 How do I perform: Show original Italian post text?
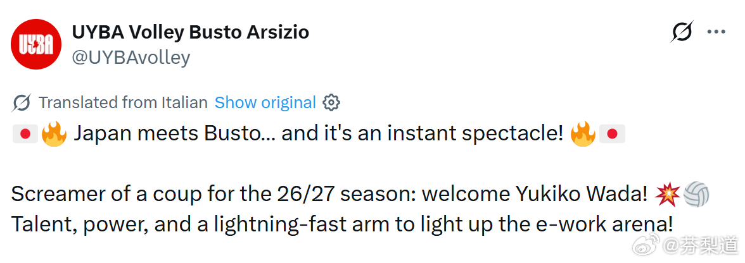tap(265, 102)
